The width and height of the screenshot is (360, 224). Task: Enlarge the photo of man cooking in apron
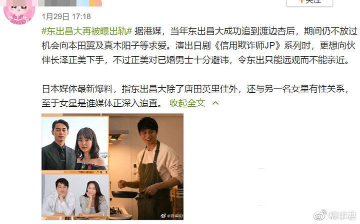(146, 167)
